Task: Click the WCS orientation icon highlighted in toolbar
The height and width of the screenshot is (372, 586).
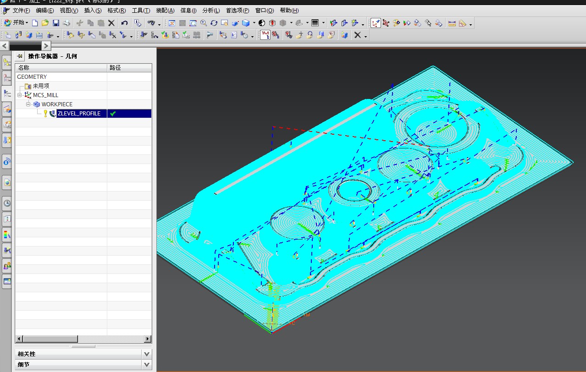Action: click(x=376, y=22)
